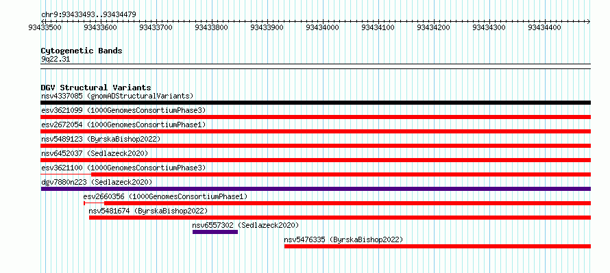The image size is (610, 273).
Task: Click ruler position 93433500
Action: point(45,27)
